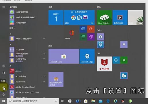Launch Access from app list
Image resolution: width=148 pixels, height=104 pixels.
point(27,71)
